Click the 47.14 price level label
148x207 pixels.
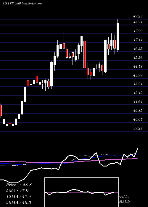coord(138,40)
